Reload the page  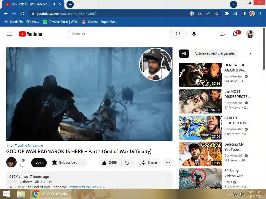22,13
